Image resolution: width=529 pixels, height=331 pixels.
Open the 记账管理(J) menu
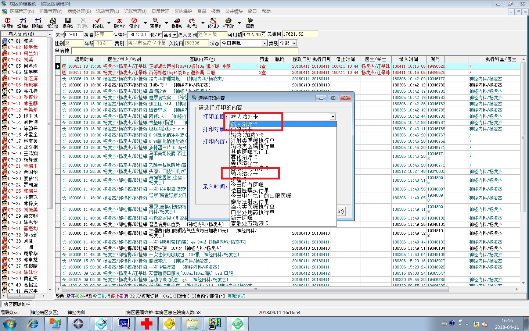(135, 11)
